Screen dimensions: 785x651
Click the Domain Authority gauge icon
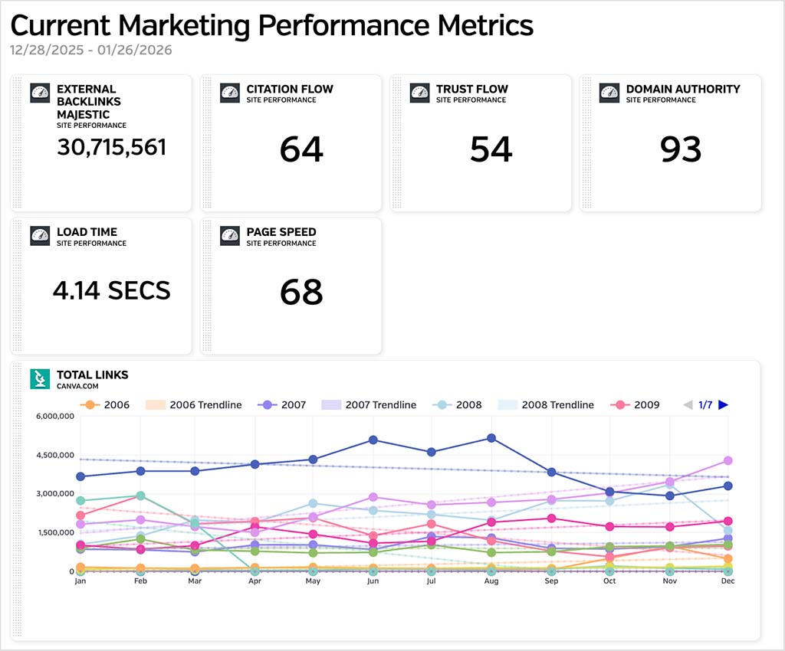tap(609, 93)
